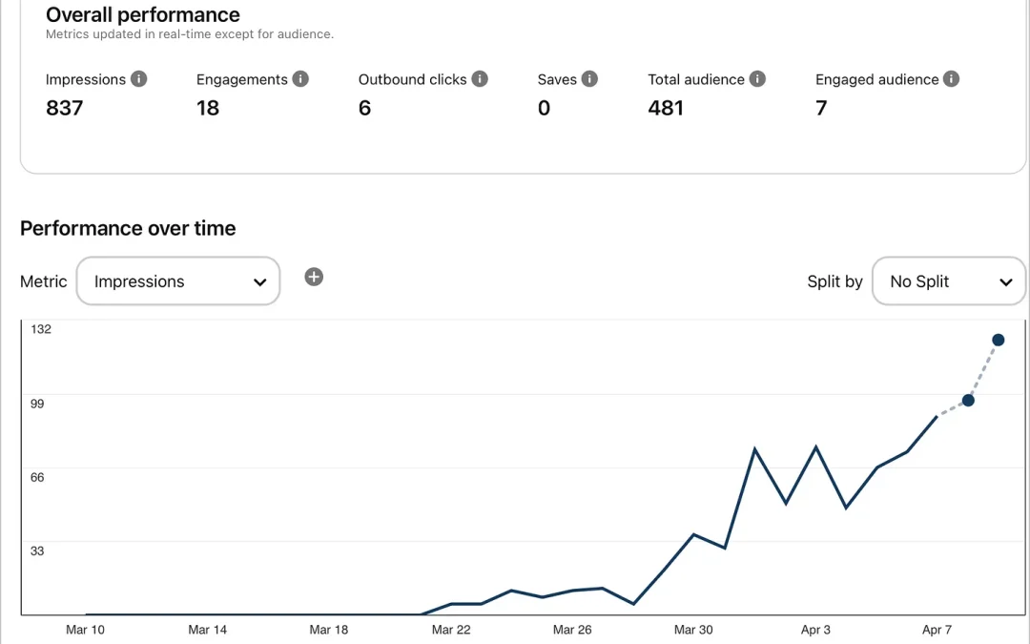Click the info icon next to Saves
Viewport: 1030px width, 644px height.
589,79
